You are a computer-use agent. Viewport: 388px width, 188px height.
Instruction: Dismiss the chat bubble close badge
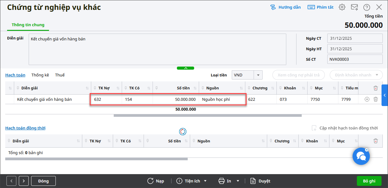point(367,150)
